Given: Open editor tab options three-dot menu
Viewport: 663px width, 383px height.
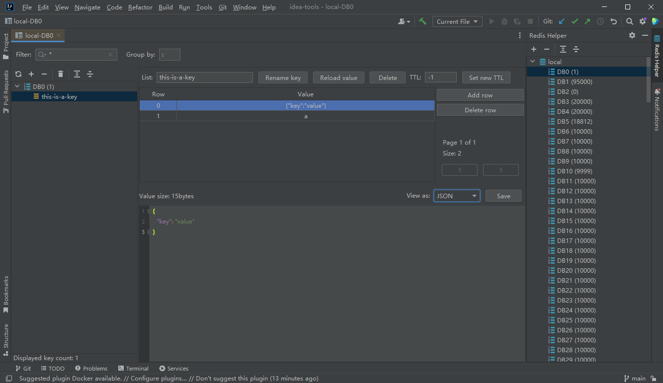Looking at the screenshot, I should pos(520,35).
